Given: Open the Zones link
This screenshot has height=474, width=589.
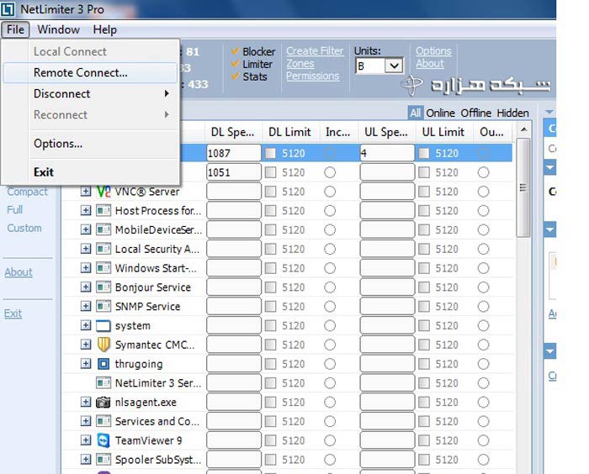Looking at the screenshot, I should click(x=300, y=63).
